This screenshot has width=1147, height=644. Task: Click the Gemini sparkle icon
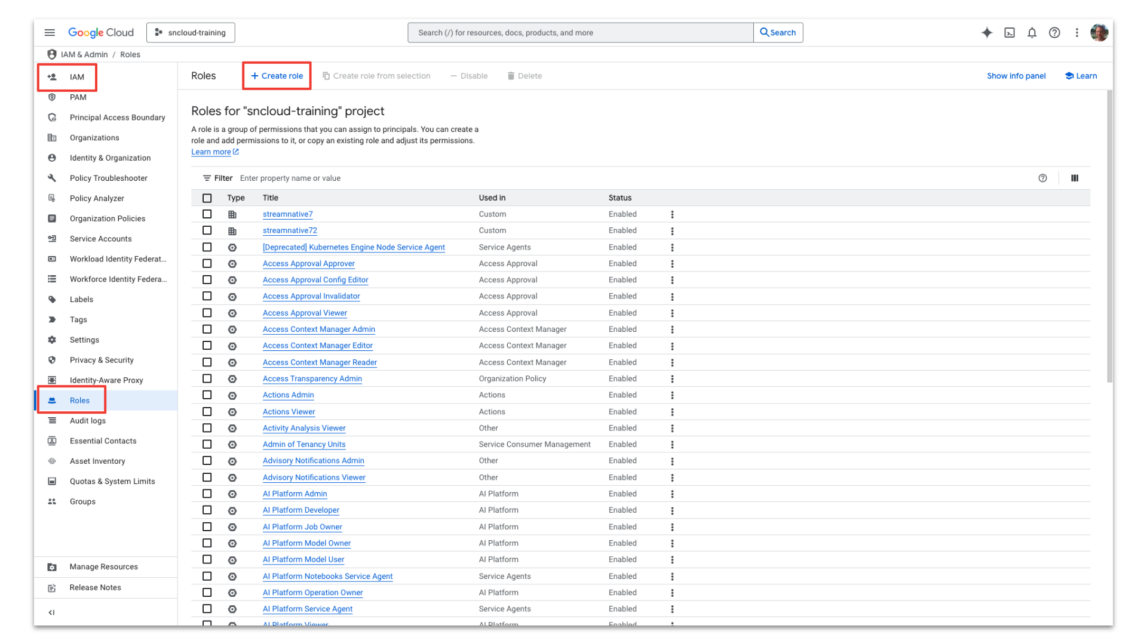[987, 33]
